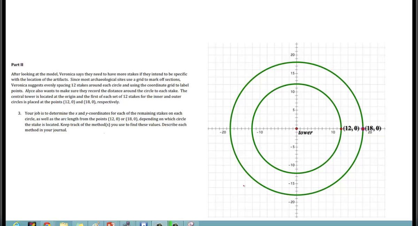Screen dimensions: 418x226
Task: Click the y-axis tick label 20 at top
Action: 292,55
